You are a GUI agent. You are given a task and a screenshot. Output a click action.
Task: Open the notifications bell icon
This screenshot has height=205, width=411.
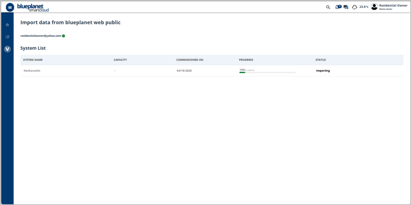point(337,7)
